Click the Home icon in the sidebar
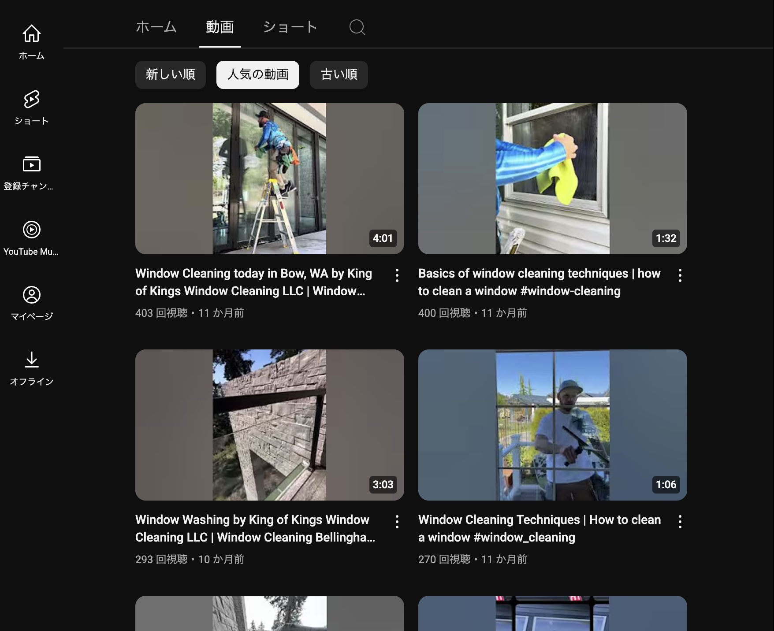 pyautogui.click(x=31, y=34)
